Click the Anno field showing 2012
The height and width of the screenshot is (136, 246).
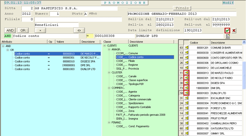click(26, 14)
